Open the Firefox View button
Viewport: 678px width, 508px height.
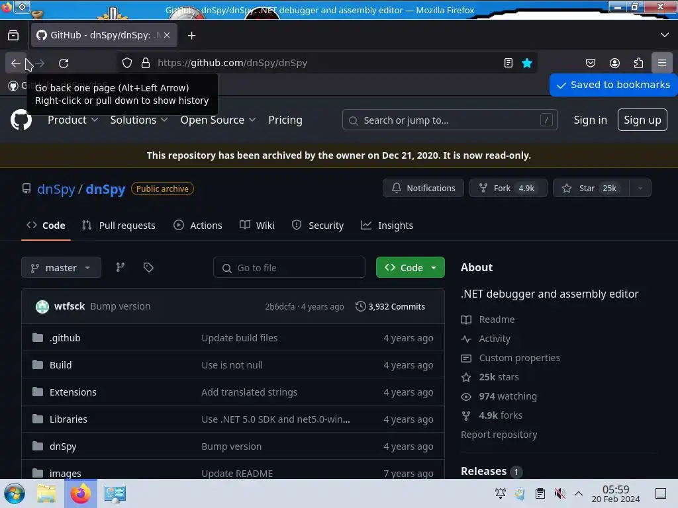pyautogui.click(x=13, y=36)
